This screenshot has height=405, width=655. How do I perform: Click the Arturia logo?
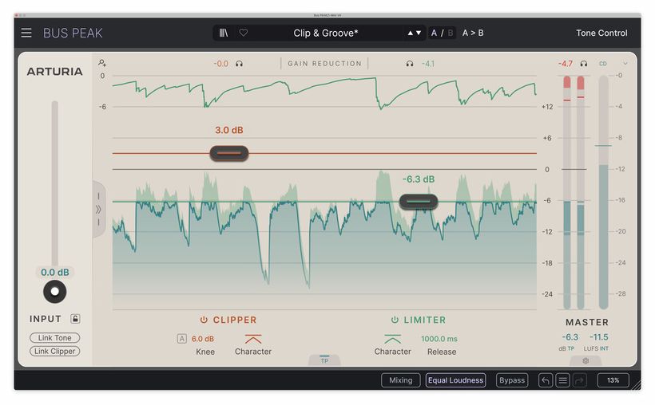point(55,72)
